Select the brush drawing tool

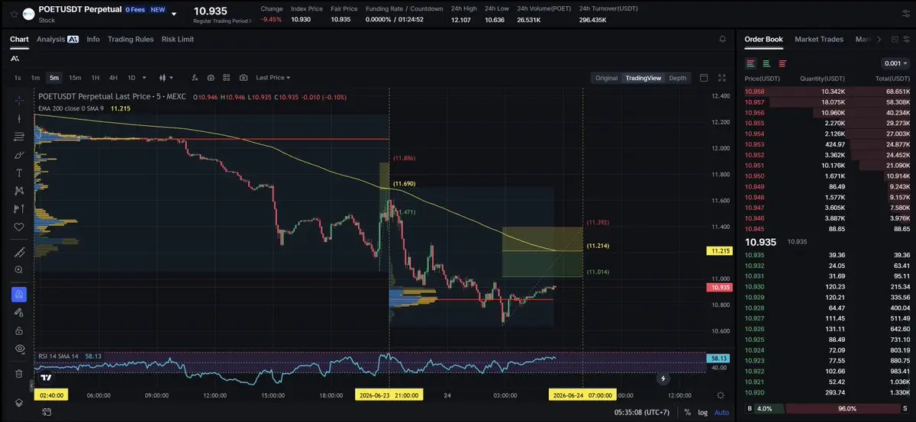19,155
